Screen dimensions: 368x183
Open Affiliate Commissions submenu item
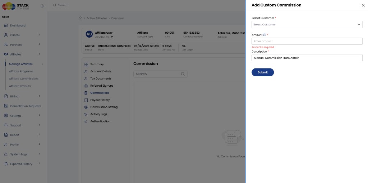(24, 79)
